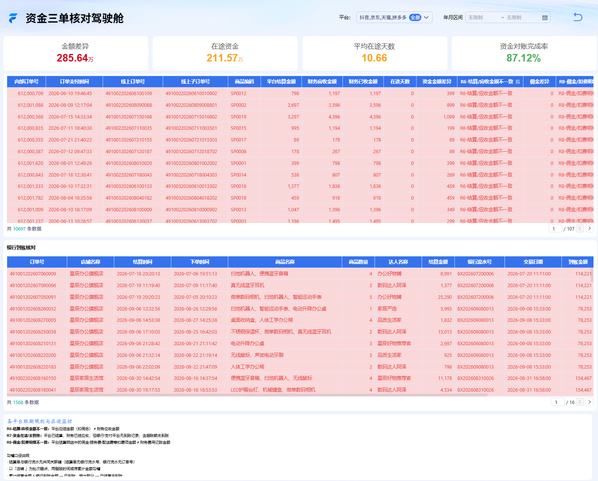
Task: Click the 订单支付时间 column header
Action: 74,81
